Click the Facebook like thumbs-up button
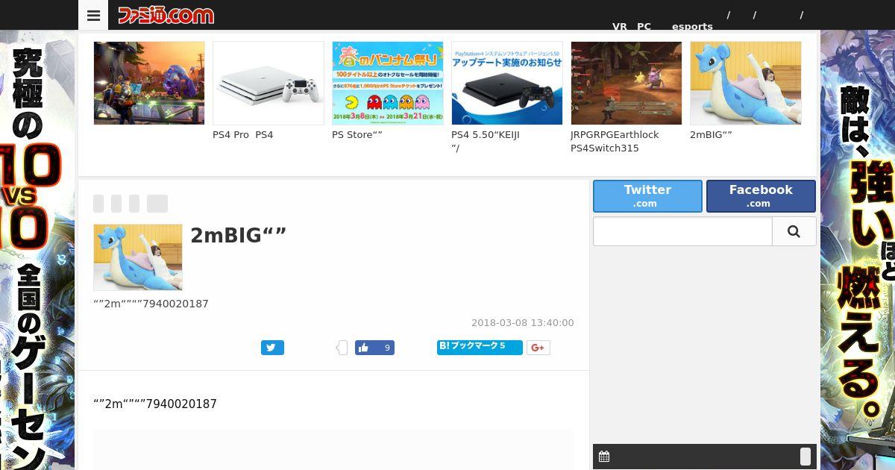Viewport: 895px width, 470px height. pos(374,348)
